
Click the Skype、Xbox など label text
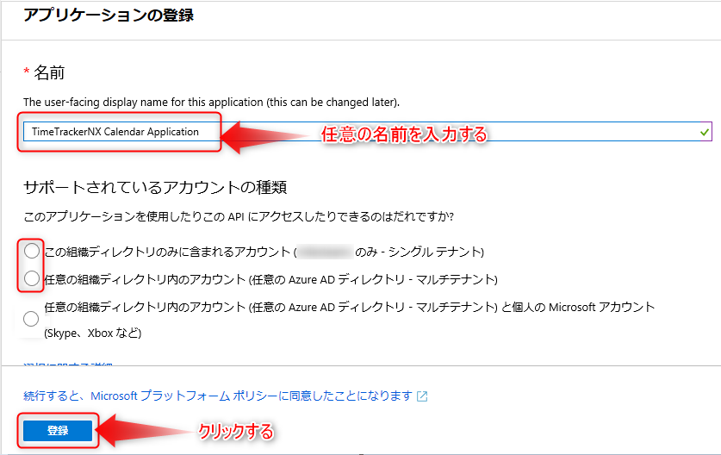tap(92, 333)
